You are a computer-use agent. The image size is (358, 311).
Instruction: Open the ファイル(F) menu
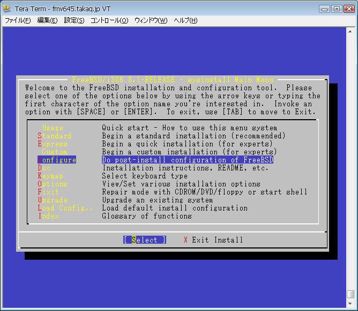[x=18, y=20]
